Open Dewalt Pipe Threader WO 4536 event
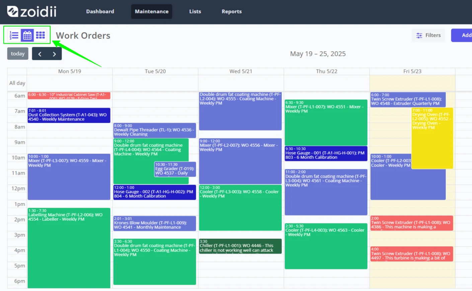Image resolution: width=472 pixels, height=291 pixels. (155, 130)
